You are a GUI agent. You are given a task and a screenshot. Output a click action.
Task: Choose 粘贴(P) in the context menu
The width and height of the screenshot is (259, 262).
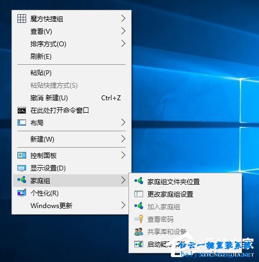pos(71,72)
